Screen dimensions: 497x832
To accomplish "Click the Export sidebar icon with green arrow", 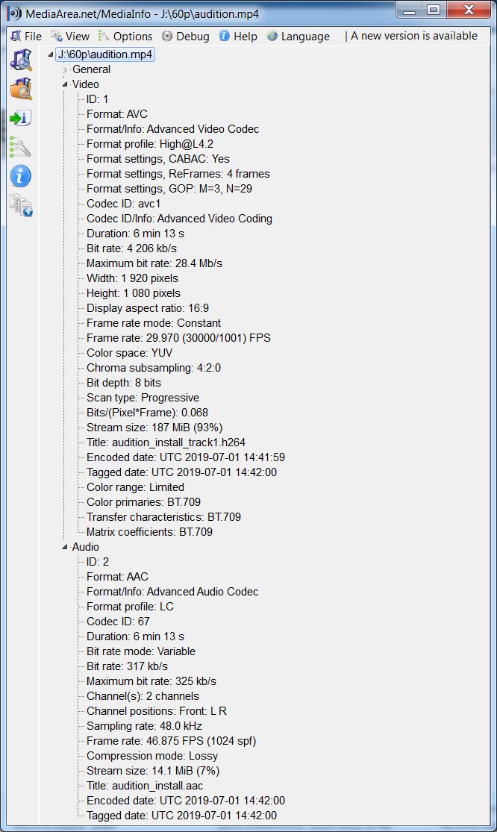I will pyautogui.click(x=21, y=118).
